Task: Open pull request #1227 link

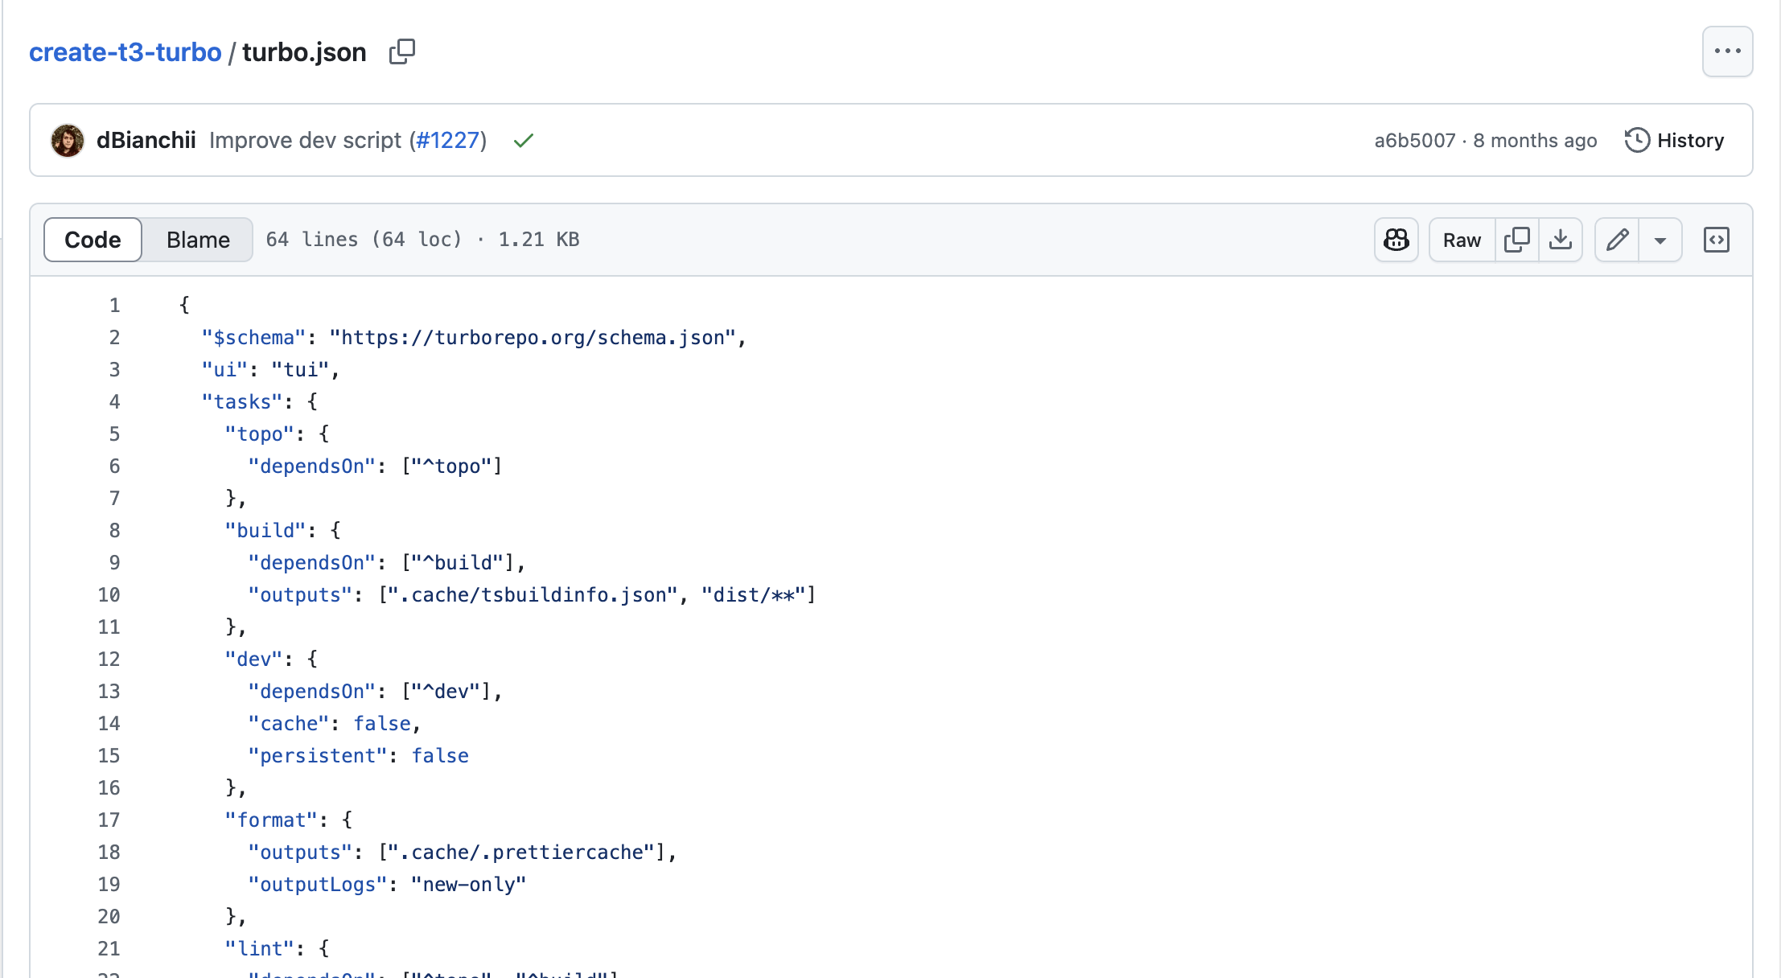Action: tap(448, 141)
